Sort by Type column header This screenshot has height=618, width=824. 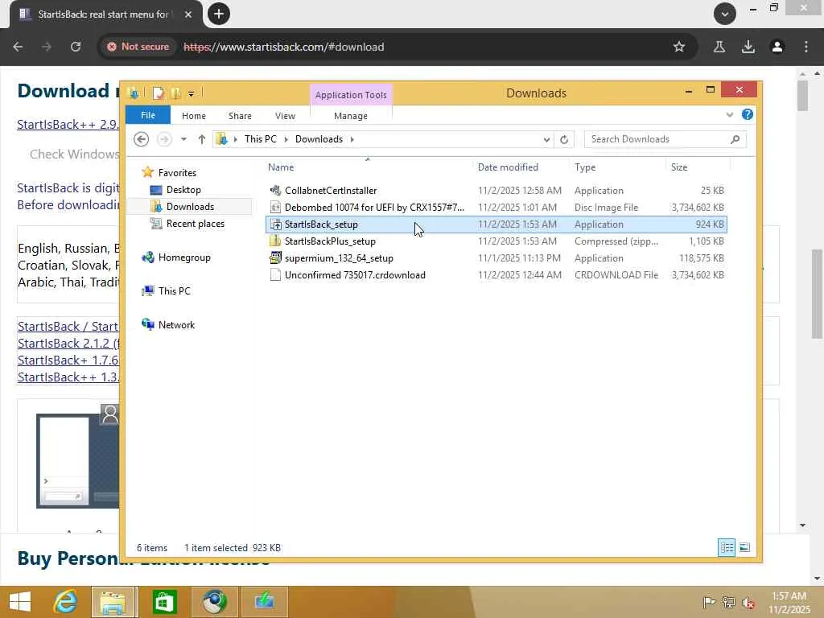point(585,167)
